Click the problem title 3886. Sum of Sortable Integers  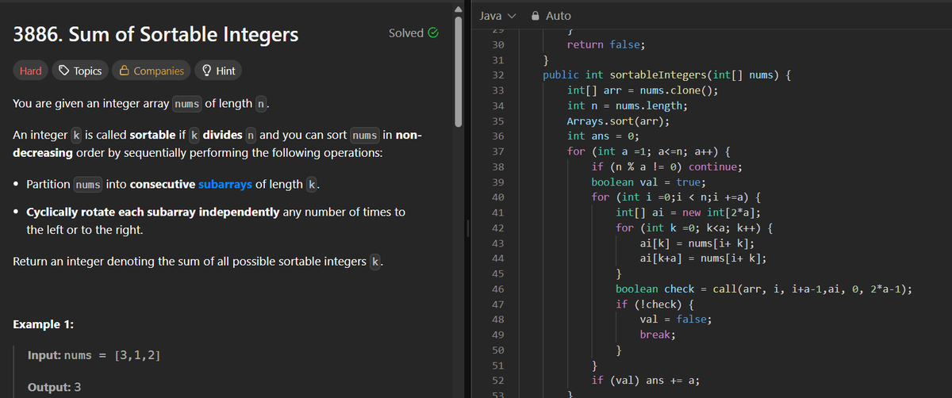point(156,35)
